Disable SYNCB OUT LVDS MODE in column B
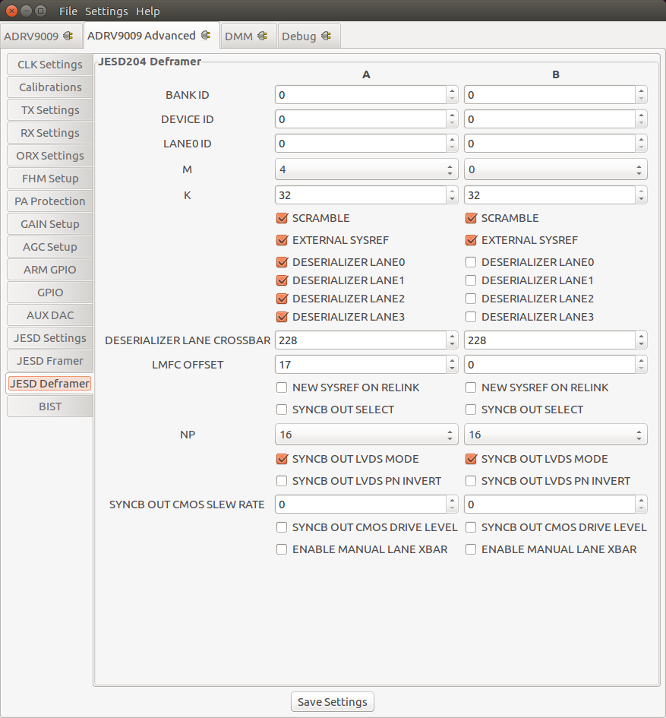Image resolution: width=666 pixels, height=718 pixels. tap(470, 459)
